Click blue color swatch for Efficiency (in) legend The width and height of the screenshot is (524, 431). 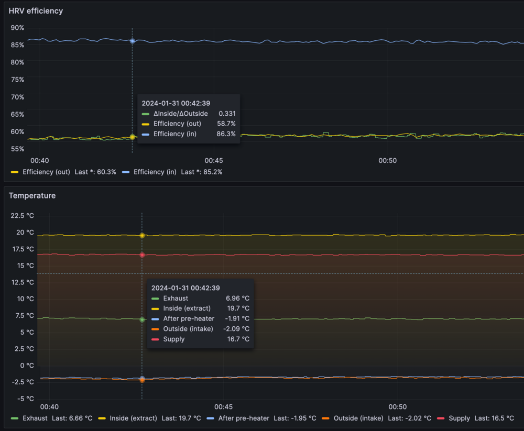click(126, 172)
